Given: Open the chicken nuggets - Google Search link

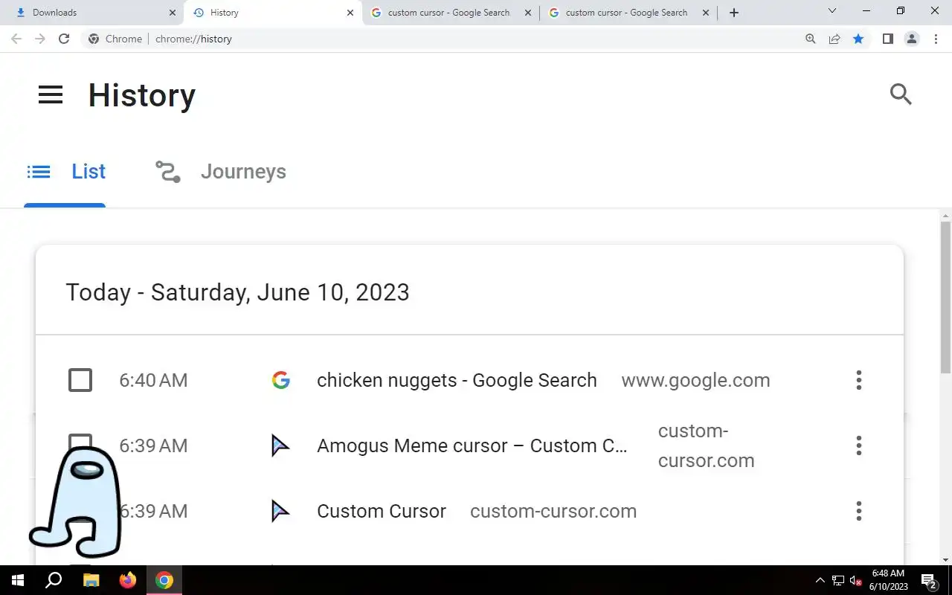Looking at the screenshot, I should click(x=457, y=380).
